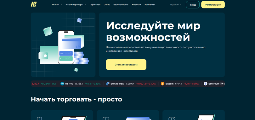Select the Ethereum ticker name
The image size is (255, 120).
[214, 84]
